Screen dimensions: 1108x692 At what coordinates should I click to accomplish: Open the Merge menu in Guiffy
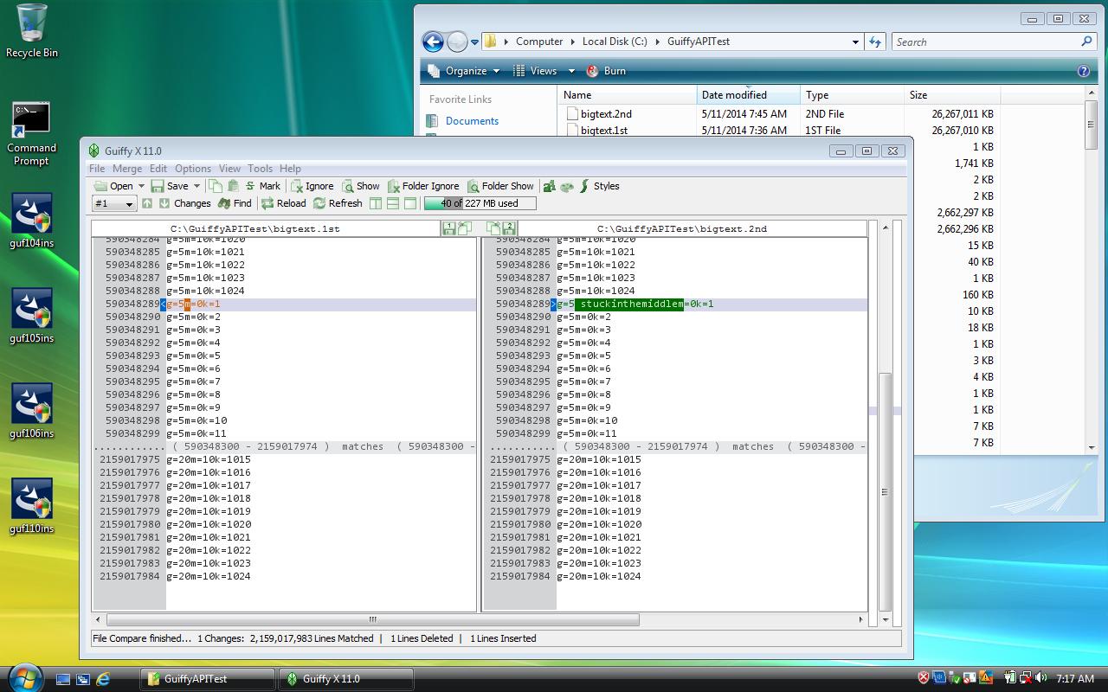[x=127, y=169]
